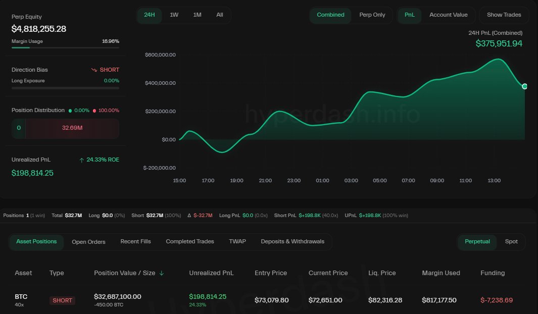Switch to Perp Only mode
The image size is (538, 314).
(x=372, y=15)
